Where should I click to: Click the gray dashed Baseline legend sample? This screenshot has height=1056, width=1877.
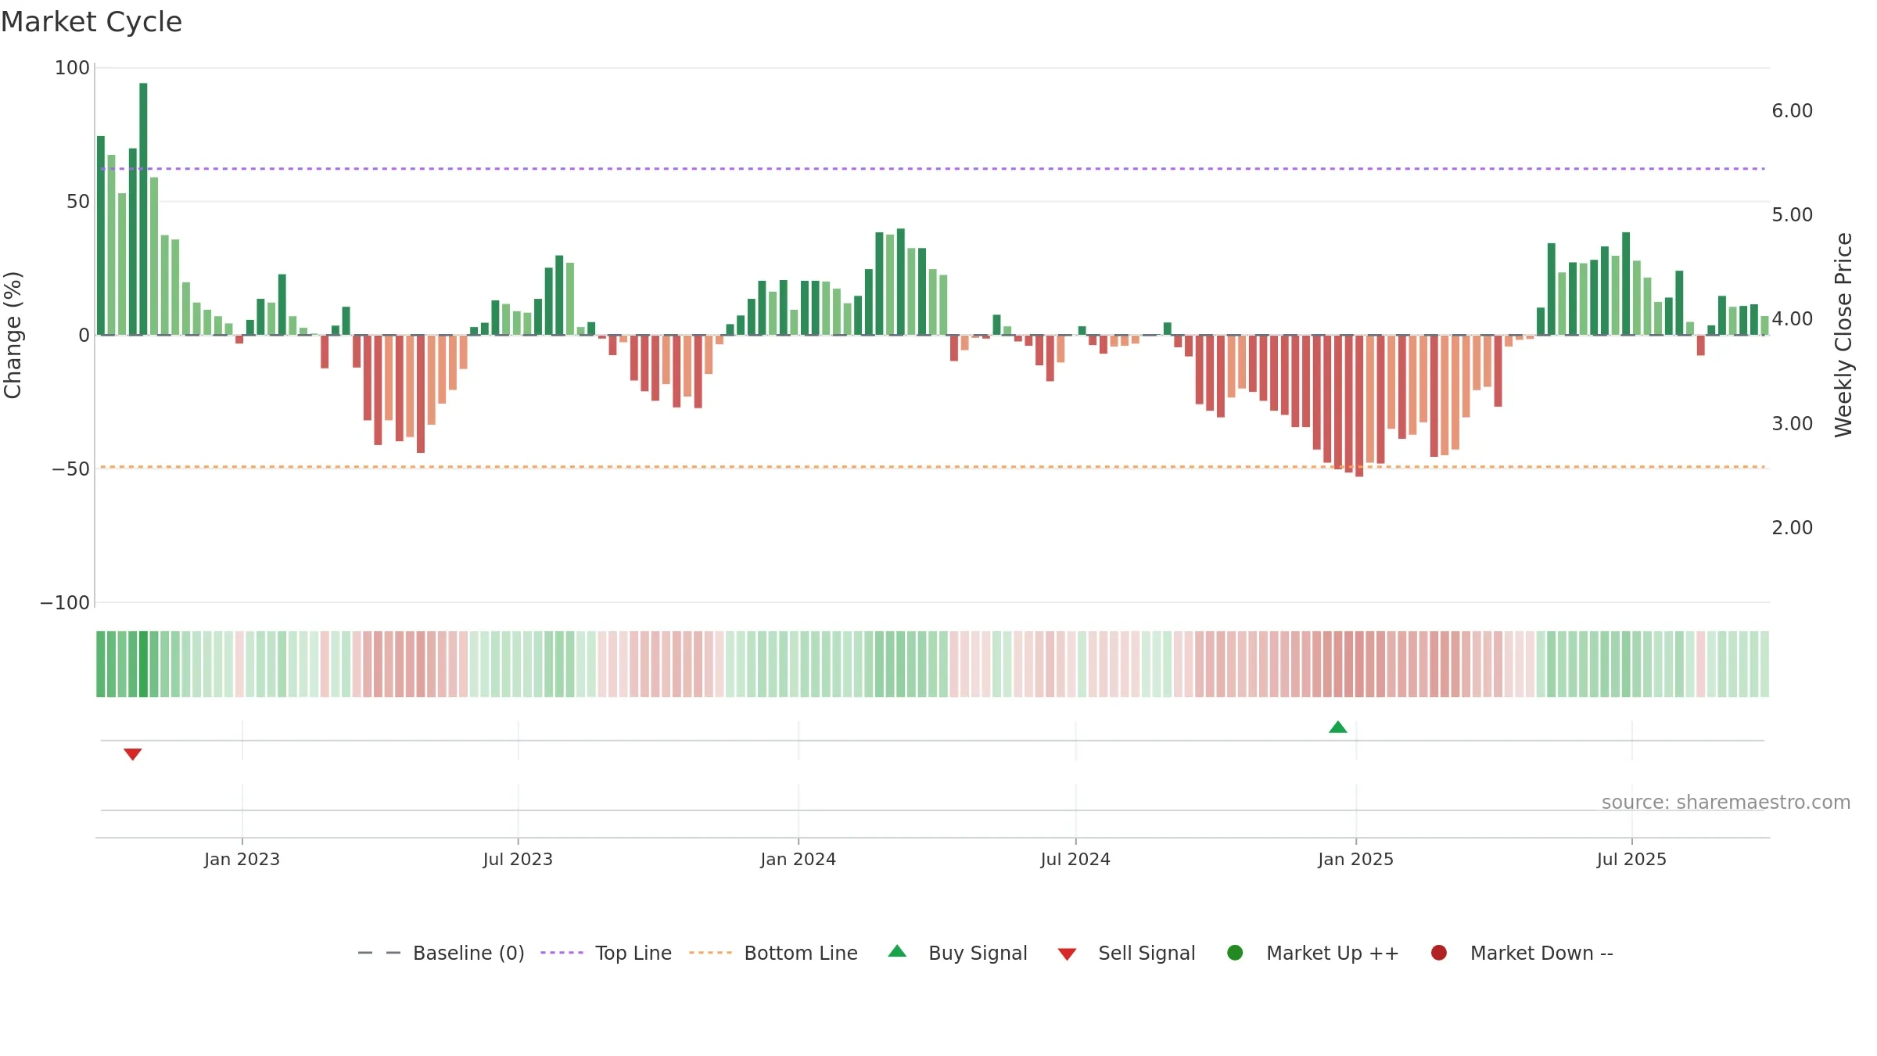(379, 953)
